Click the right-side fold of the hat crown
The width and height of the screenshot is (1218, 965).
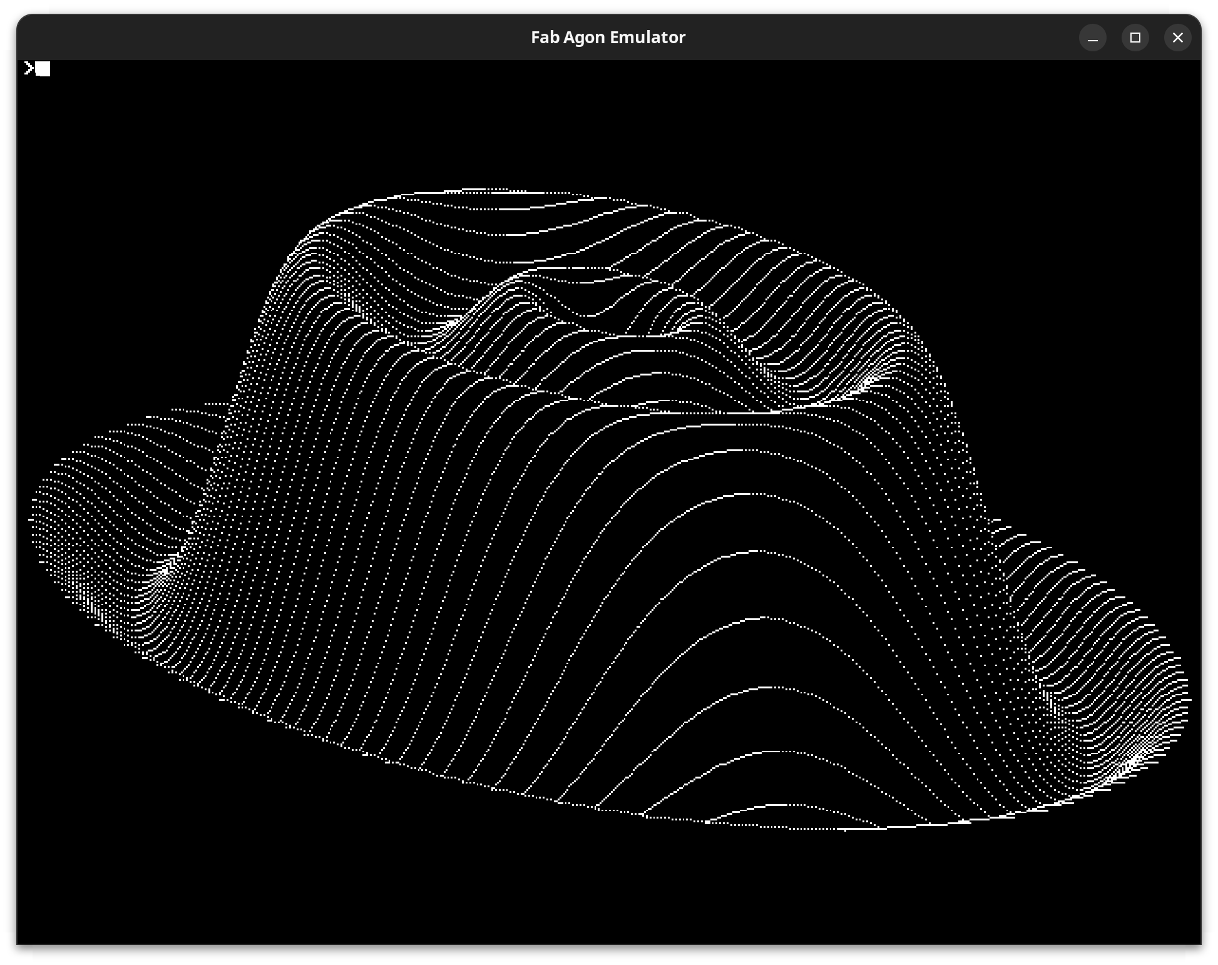[x=867, y=382]
